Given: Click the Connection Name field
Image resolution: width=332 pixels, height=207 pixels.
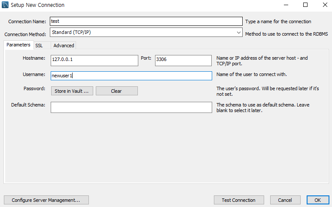Looking at the screenshot, I should (146, 21).
